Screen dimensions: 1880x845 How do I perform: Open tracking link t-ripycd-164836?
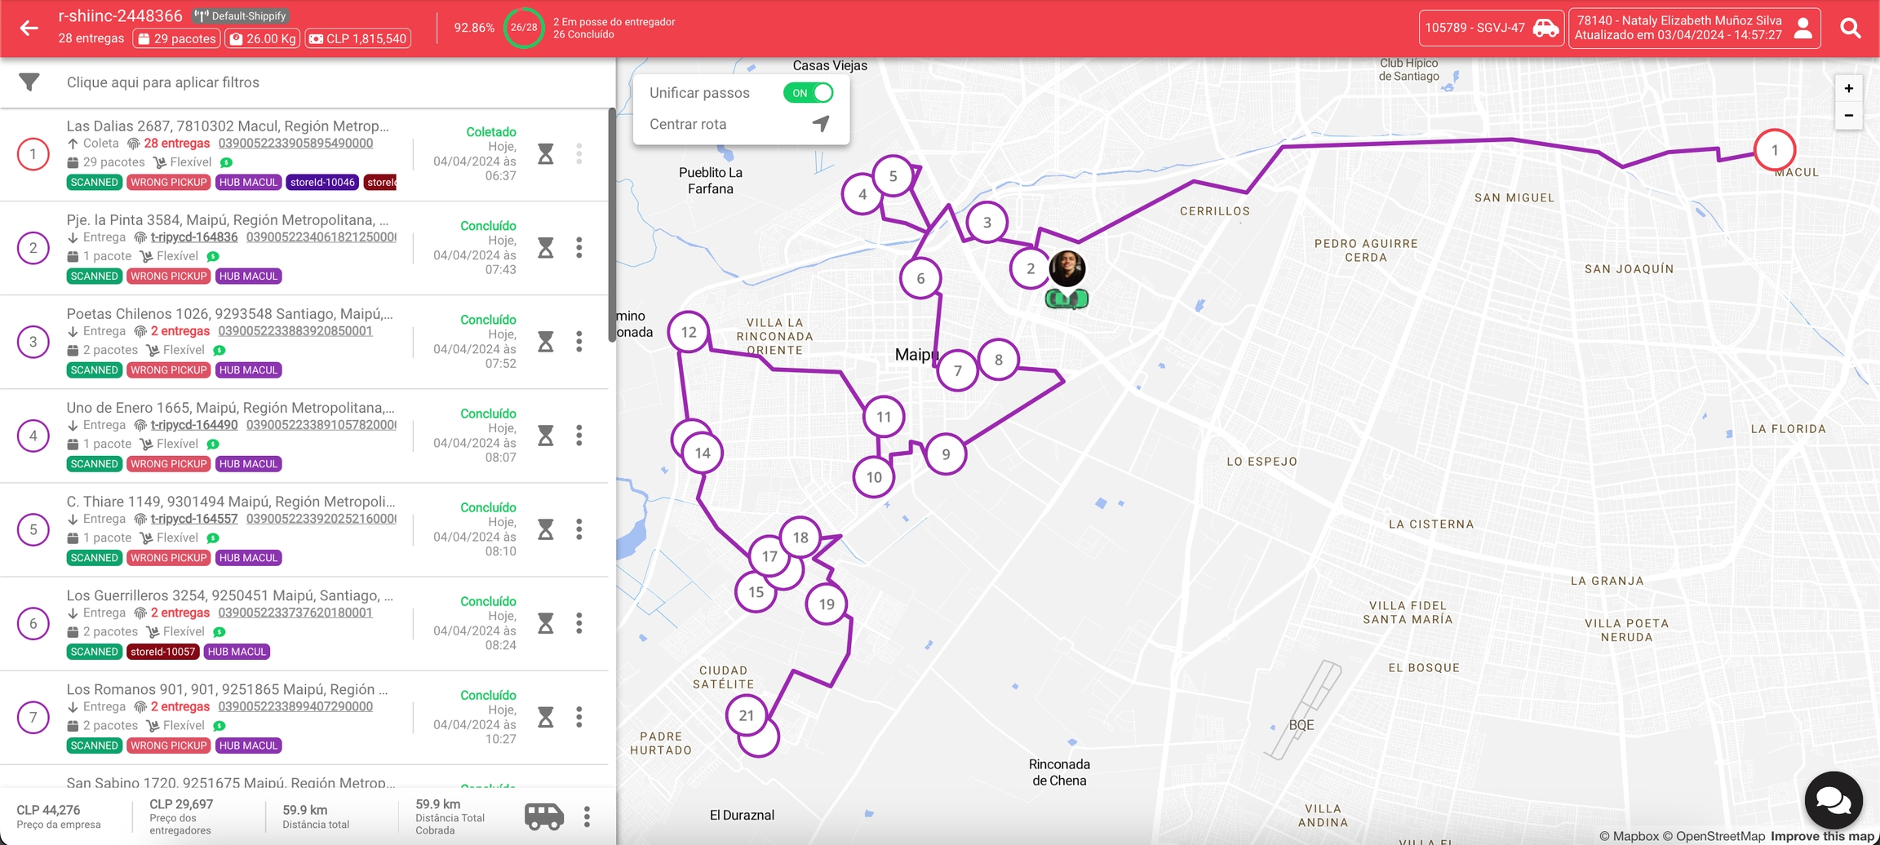coord(194,237)
